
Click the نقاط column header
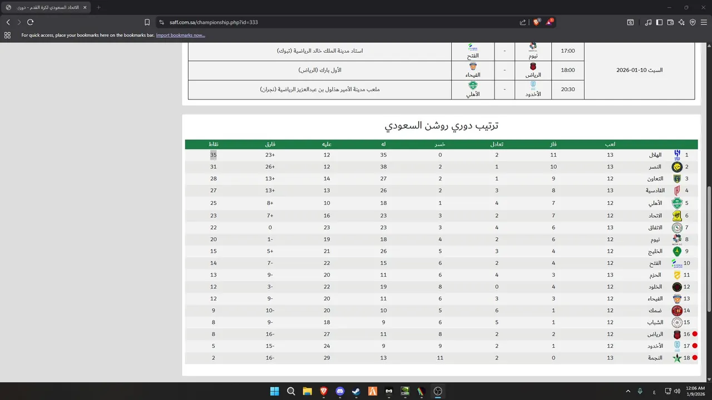point(213,144)
